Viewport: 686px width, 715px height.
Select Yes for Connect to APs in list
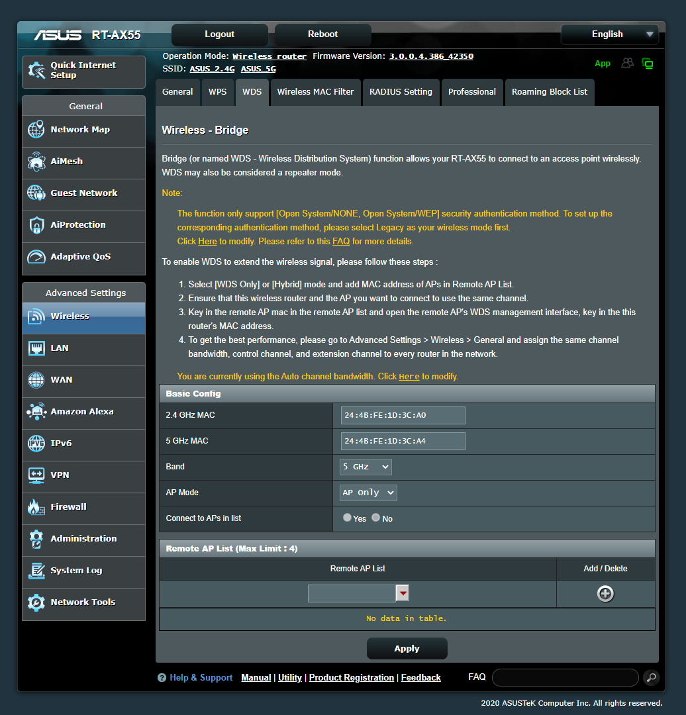coord(347,518)
